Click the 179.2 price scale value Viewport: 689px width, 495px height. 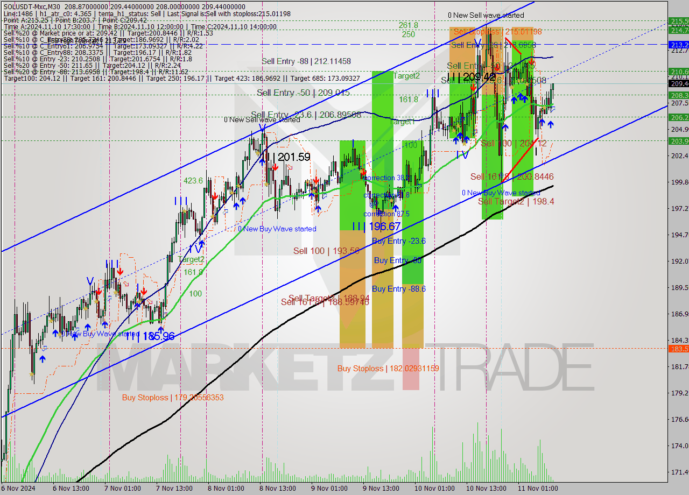click(679, 393)
